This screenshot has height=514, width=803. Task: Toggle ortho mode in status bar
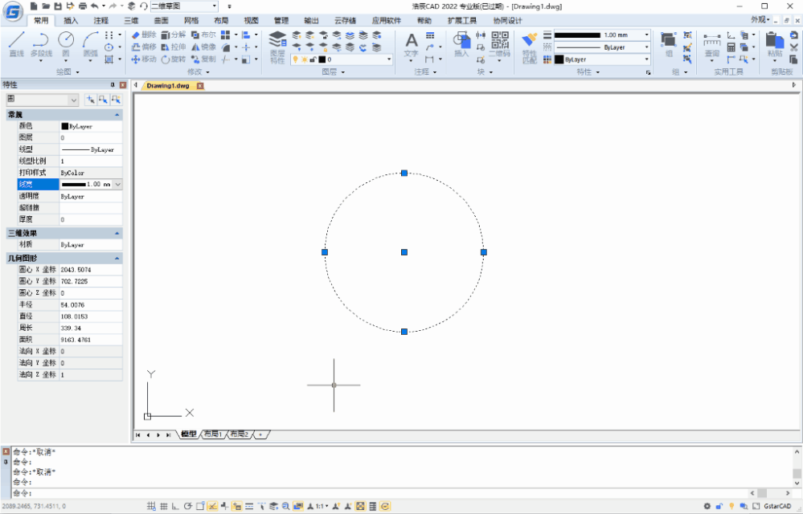pos(176,506)
